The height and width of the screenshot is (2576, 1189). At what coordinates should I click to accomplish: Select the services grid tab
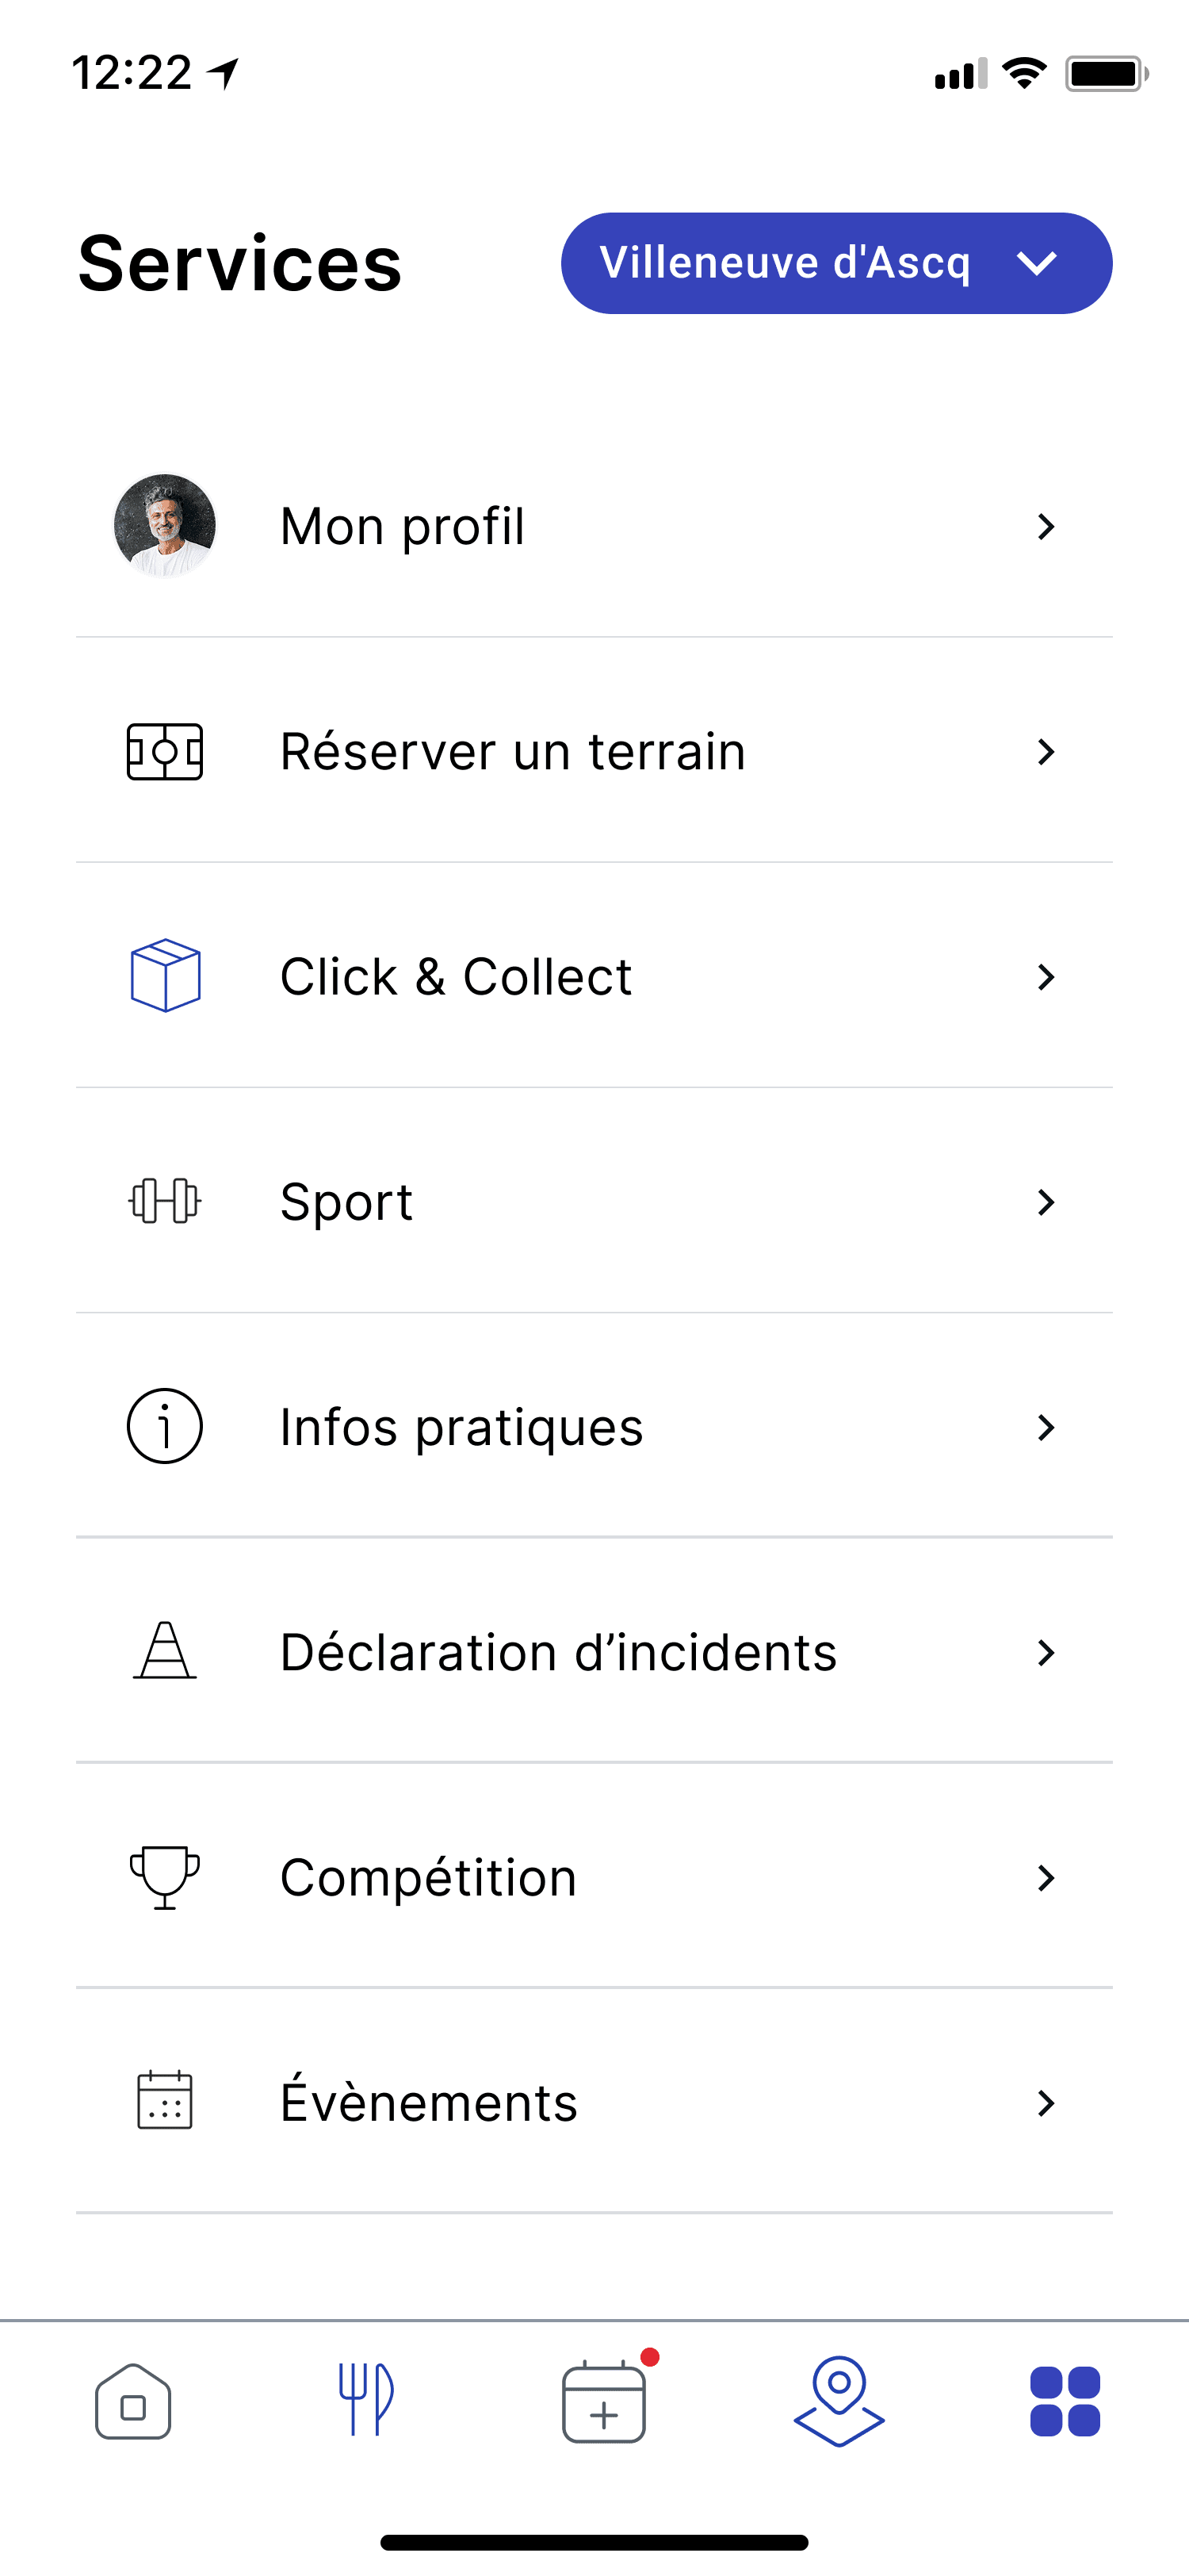(1065, 2401)
